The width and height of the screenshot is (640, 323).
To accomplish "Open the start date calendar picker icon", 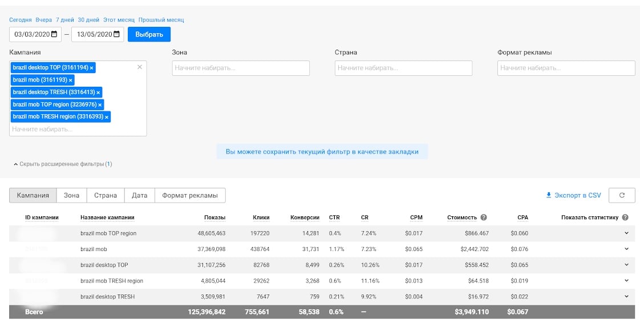I will coord(54,34).
